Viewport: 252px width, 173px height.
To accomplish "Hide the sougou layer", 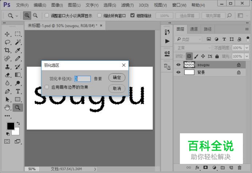I will tap(178, 64).
